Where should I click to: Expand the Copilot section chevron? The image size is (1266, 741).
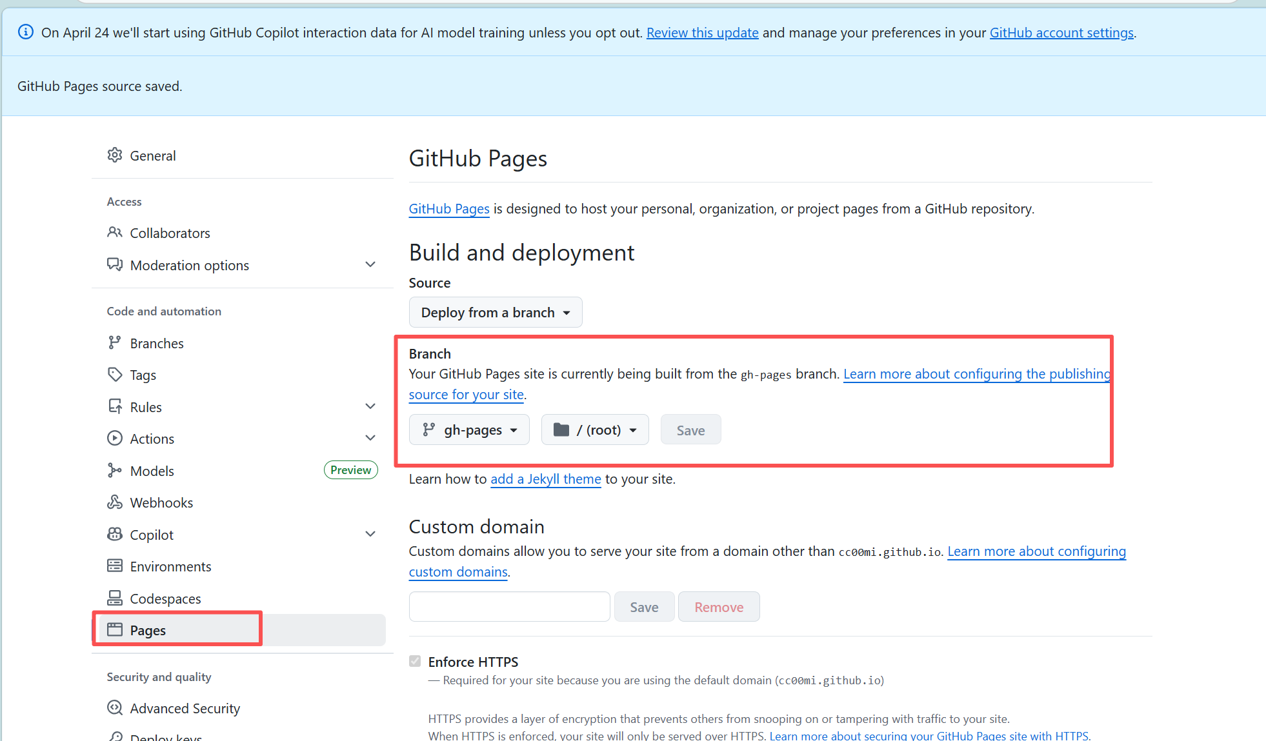(370, 534)
